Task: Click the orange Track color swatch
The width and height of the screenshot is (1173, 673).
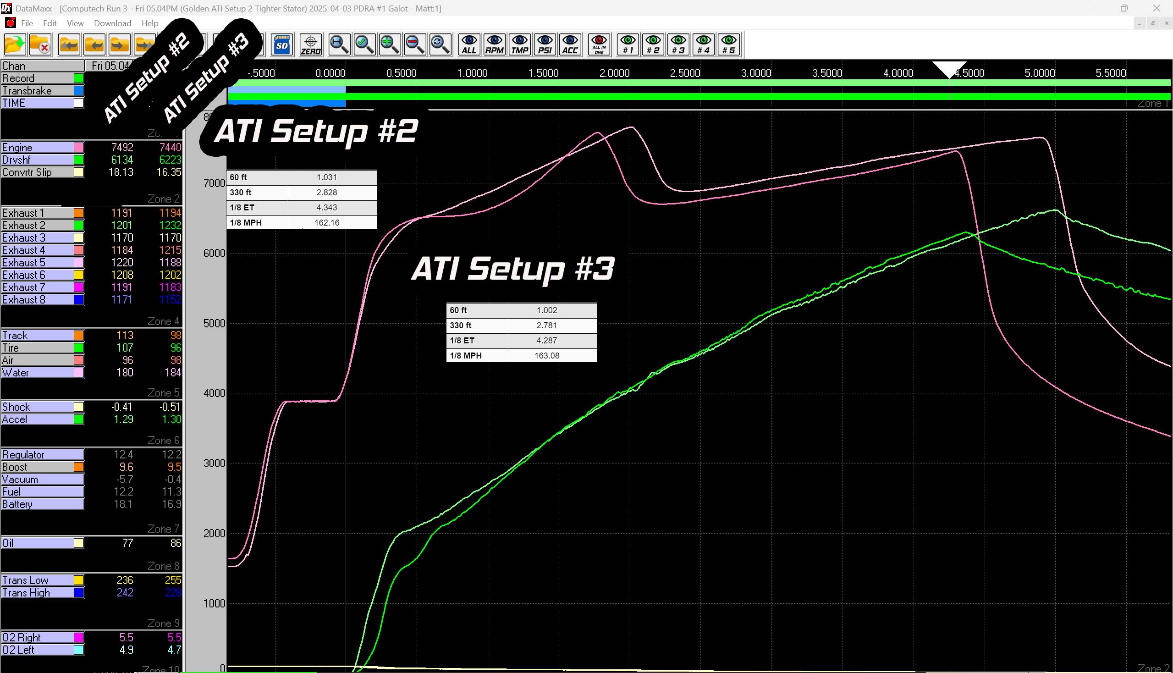Action: (79, 336)
